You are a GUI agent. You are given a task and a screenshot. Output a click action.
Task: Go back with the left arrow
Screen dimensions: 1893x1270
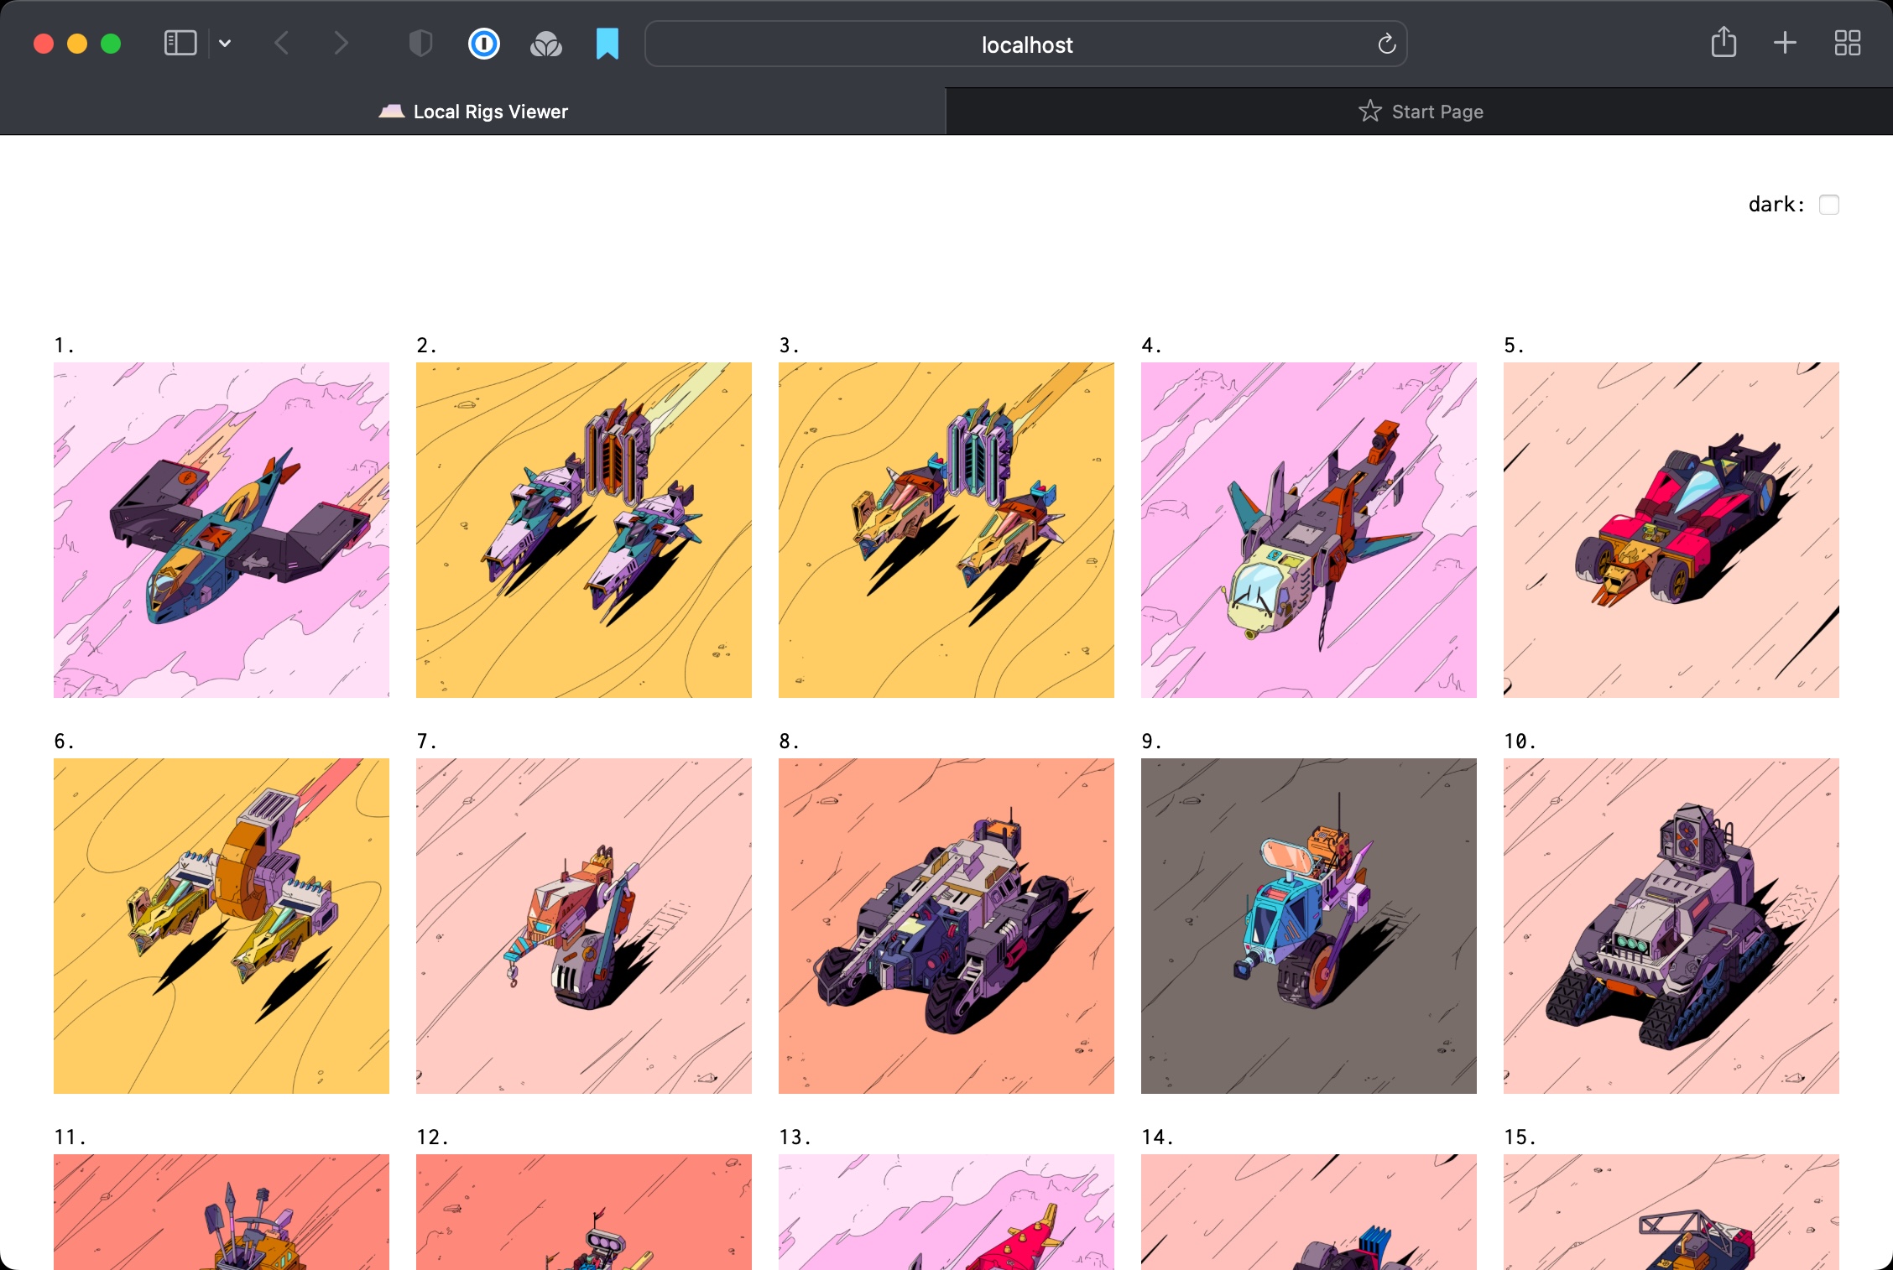click(x=282, y=44)
